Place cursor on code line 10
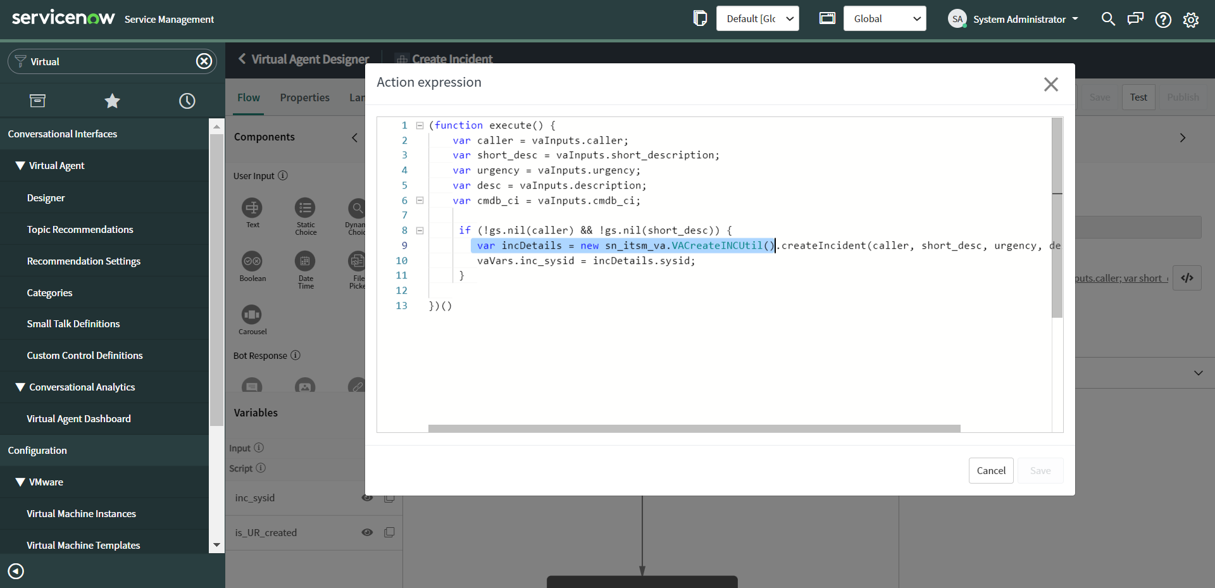 (x=585, y=261)
